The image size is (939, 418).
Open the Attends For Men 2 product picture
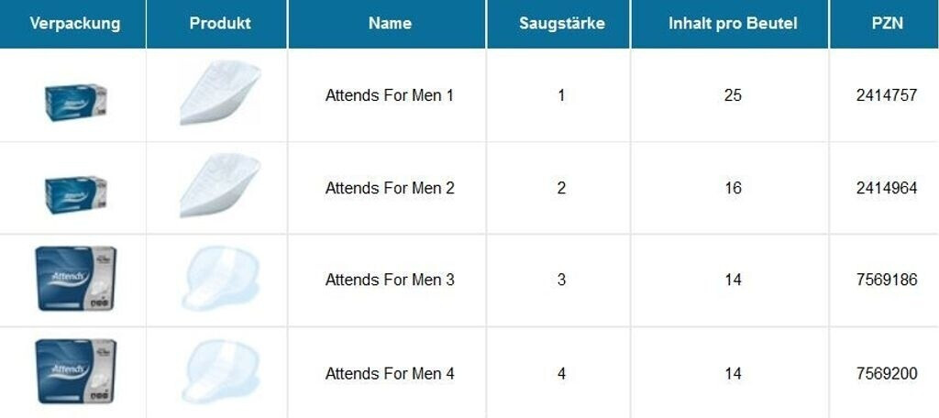coord(219,185)
